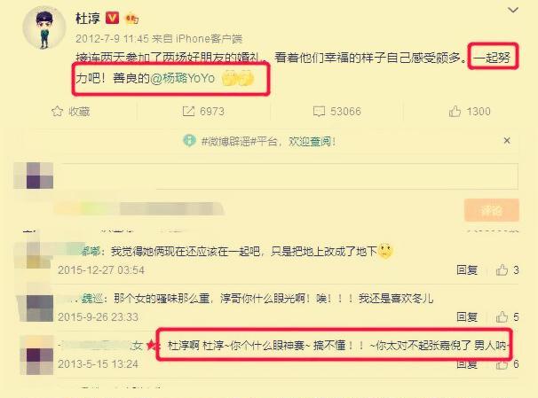Reply to the 2015-12-27 comment
This screenshot has height=398, width=538.
467,269
